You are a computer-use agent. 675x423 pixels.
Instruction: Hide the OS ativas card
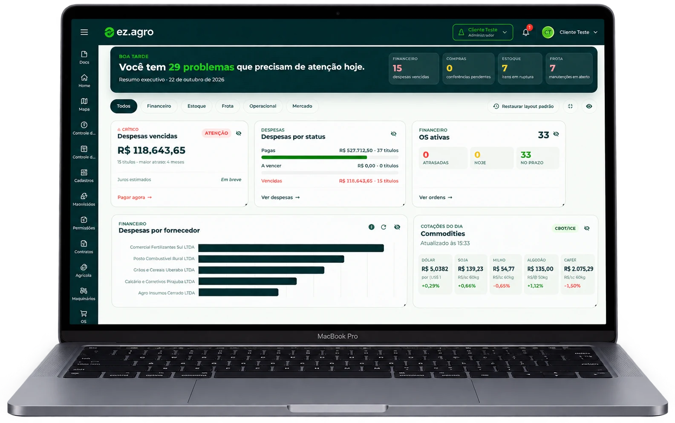point(556,134)
